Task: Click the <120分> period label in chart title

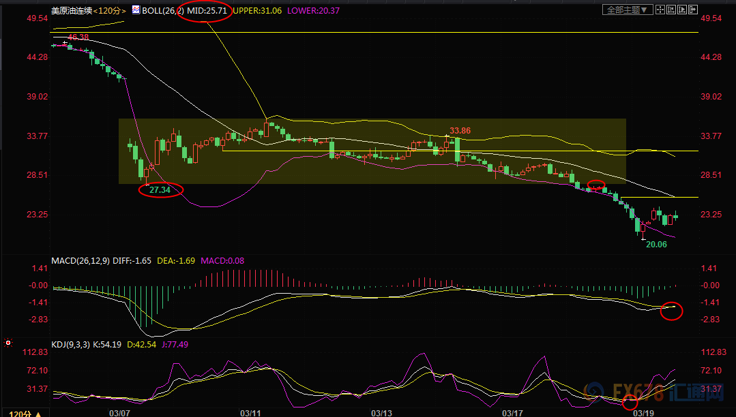Action: point(109,10)
